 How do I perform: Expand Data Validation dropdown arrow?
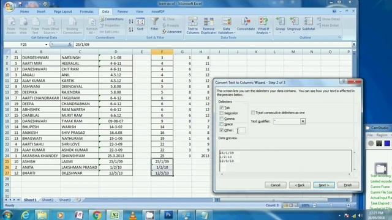[x=235, y=32]
